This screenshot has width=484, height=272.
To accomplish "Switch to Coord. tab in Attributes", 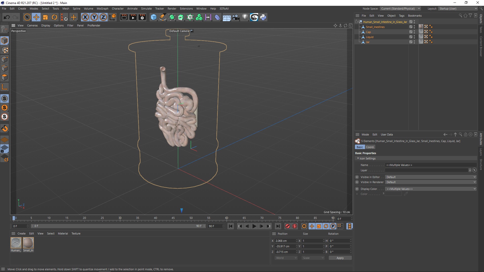I will pos(370,147).
